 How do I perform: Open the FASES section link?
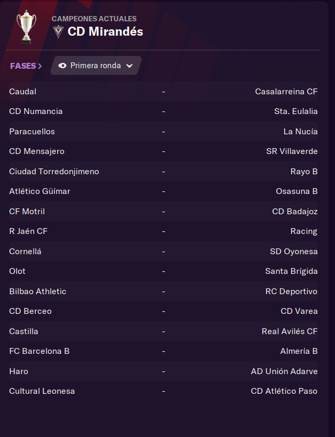point(26,66)
